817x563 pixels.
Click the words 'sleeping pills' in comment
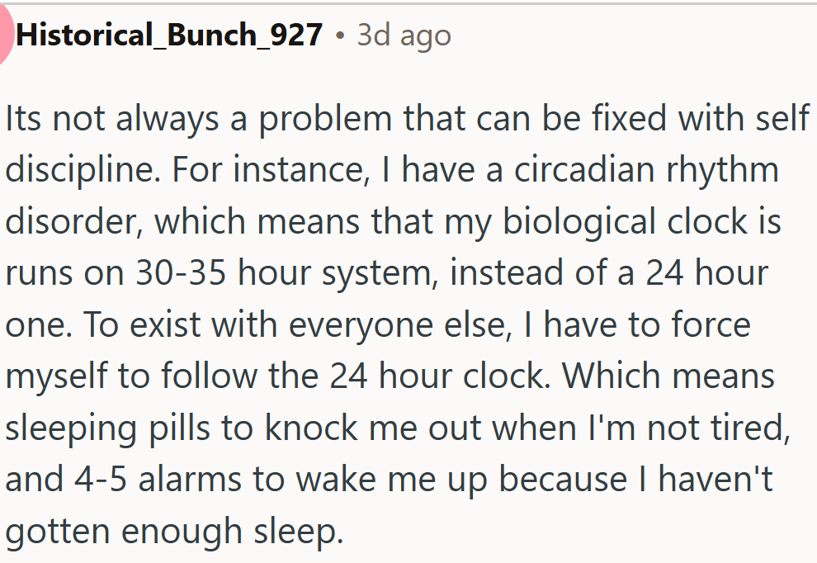click(107, 428)
